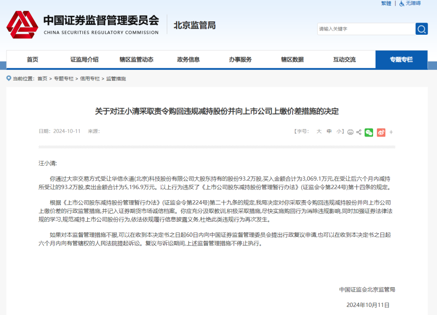Expand the 互动交流 navigation menu
437x315 pixels.
pos(344,59)
